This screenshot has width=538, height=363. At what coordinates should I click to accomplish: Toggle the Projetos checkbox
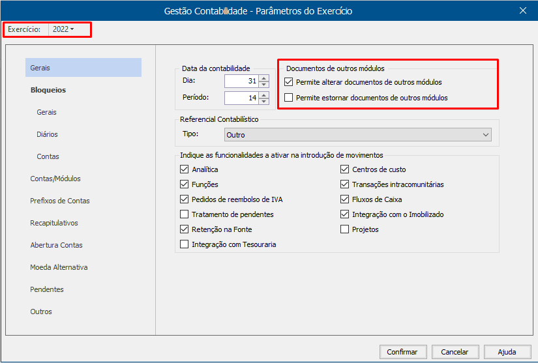click(344, 229)
